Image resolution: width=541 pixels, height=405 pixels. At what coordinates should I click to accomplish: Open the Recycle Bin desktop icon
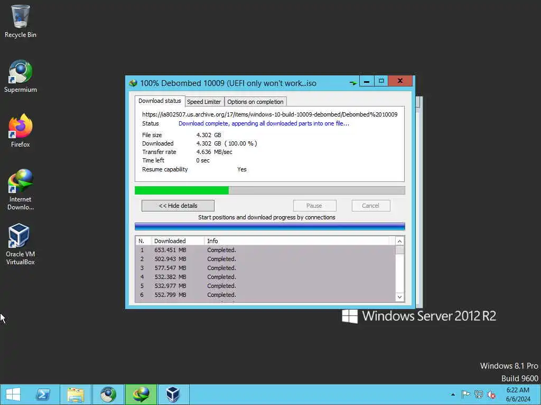(21, 21)
